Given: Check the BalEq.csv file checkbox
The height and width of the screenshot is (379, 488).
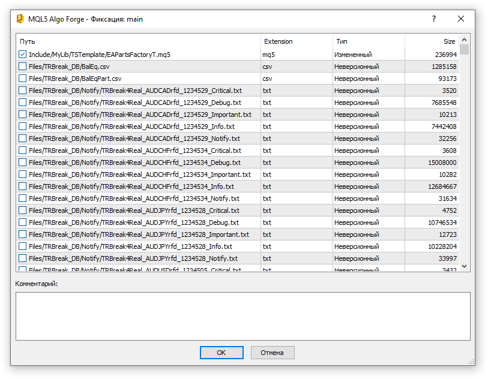Looking at the screenshot, I should 22,67.
